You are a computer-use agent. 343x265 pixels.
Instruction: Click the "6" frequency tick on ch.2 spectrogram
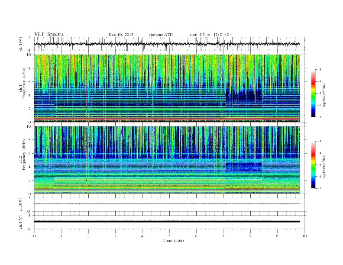(x=30, y=153)
